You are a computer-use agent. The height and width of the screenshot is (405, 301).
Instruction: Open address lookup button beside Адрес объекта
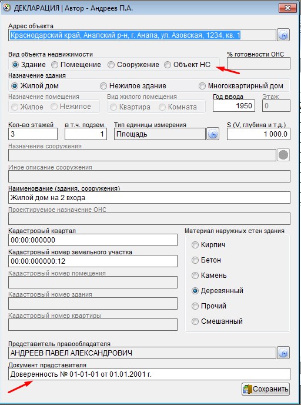pos(283,35)
